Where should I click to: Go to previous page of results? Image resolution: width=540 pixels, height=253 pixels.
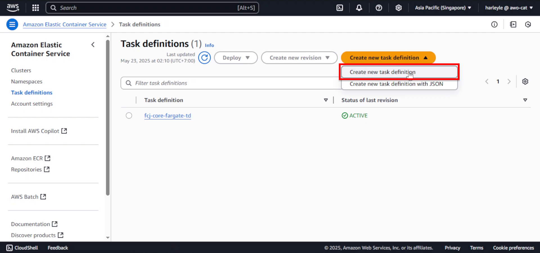pos(487,81)
